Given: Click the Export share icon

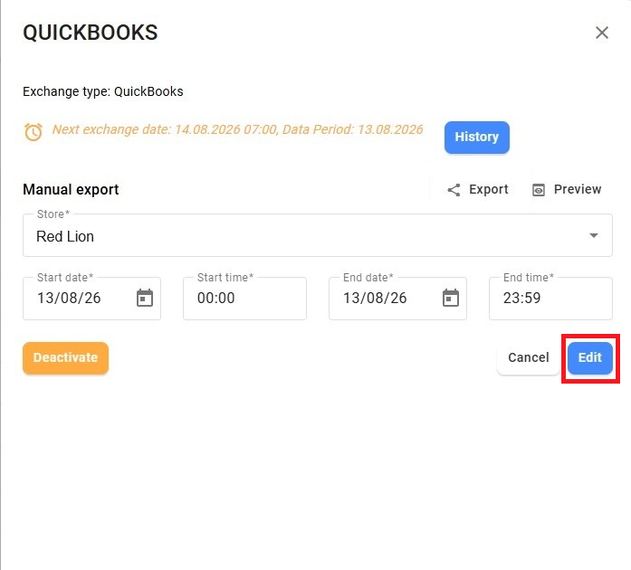Looking at the screenshot, I should tap(454, 190).
